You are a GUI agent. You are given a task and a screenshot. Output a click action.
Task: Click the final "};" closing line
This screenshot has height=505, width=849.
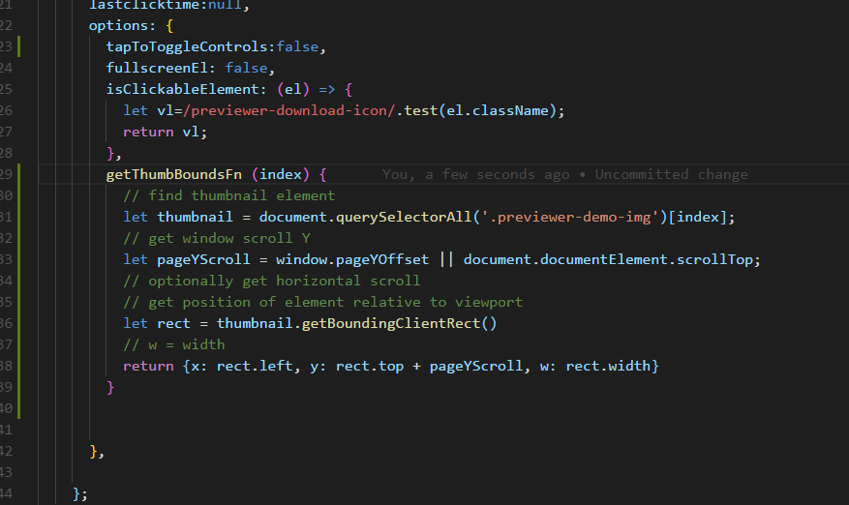click(x=79, y=493)
